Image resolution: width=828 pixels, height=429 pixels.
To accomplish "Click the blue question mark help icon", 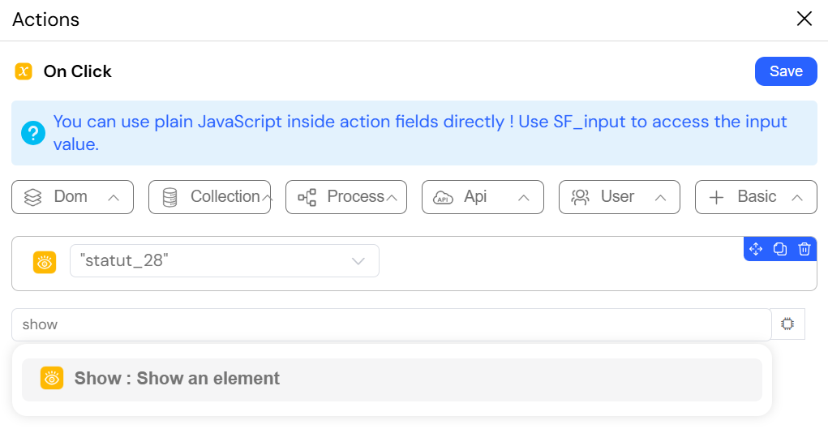I will 33,133.
